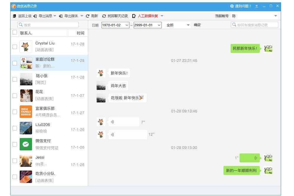Expand the 人工数据恢复 dropdown arrow

pos(162,16)
